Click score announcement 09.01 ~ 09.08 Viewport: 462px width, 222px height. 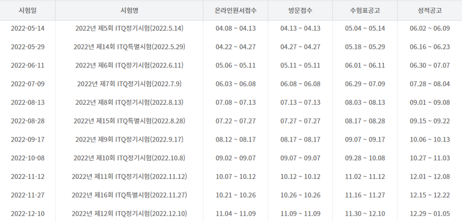[429, 102]
